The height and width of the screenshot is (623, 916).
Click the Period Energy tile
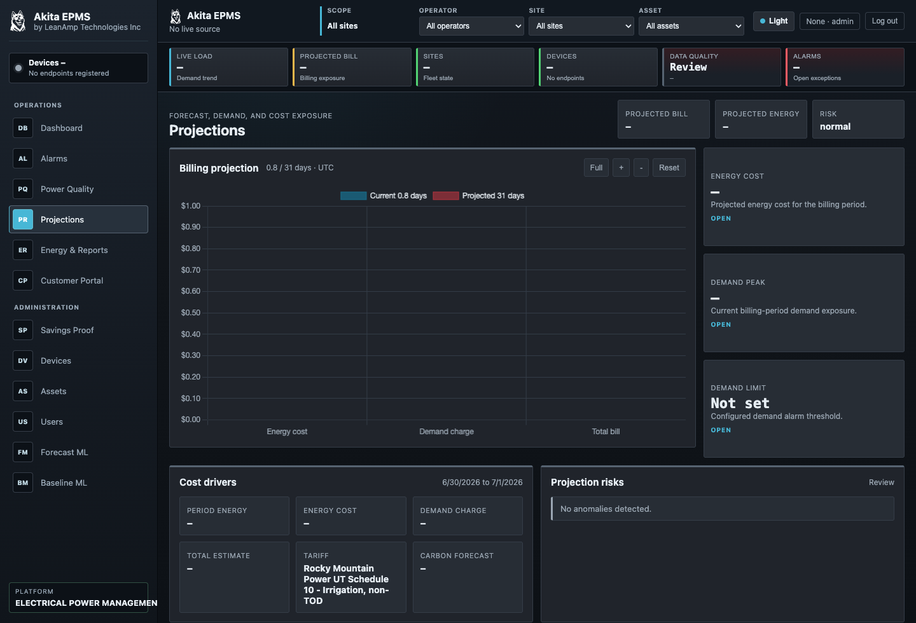click(x=234, y=516)
